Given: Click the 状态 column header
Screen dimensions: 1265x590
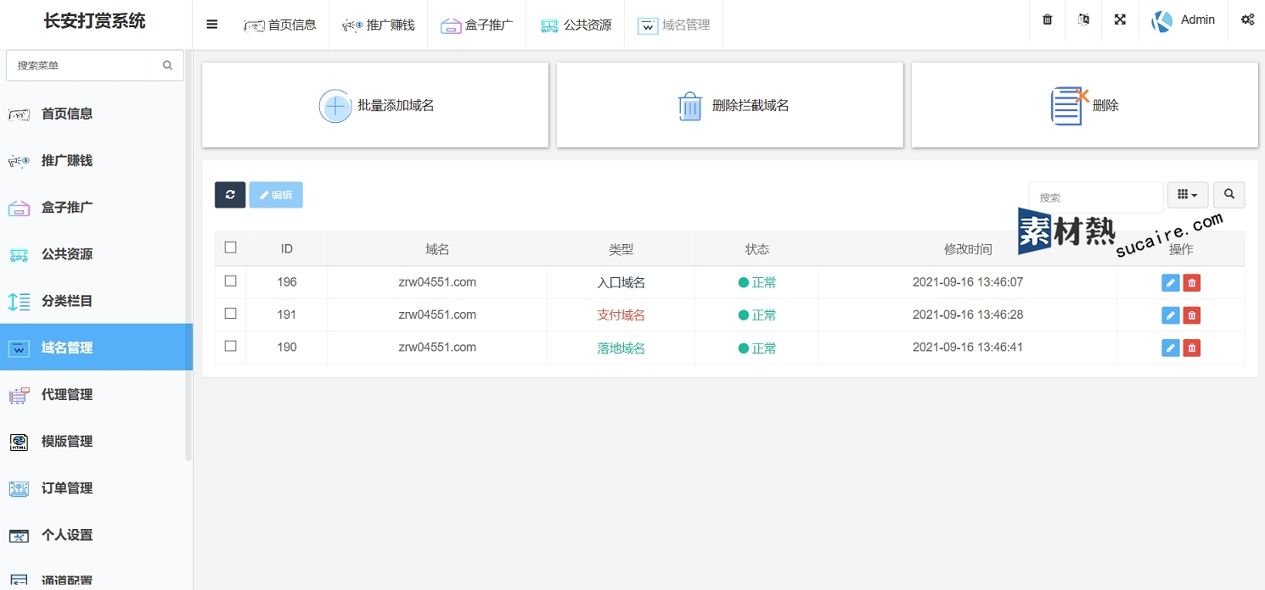Looking at the screenshot, I should [x=757, y=249].
